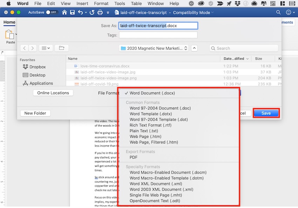Screen dimensions: 298x208
Task: Collapse the save dialog with the up chevron
Action: 194,48
